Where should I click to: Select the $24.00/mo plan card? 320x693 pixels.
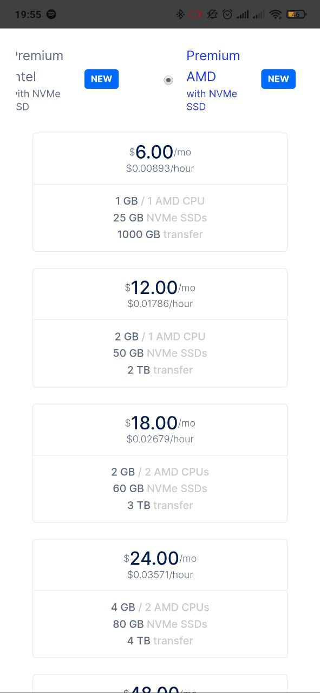[160, 598]
